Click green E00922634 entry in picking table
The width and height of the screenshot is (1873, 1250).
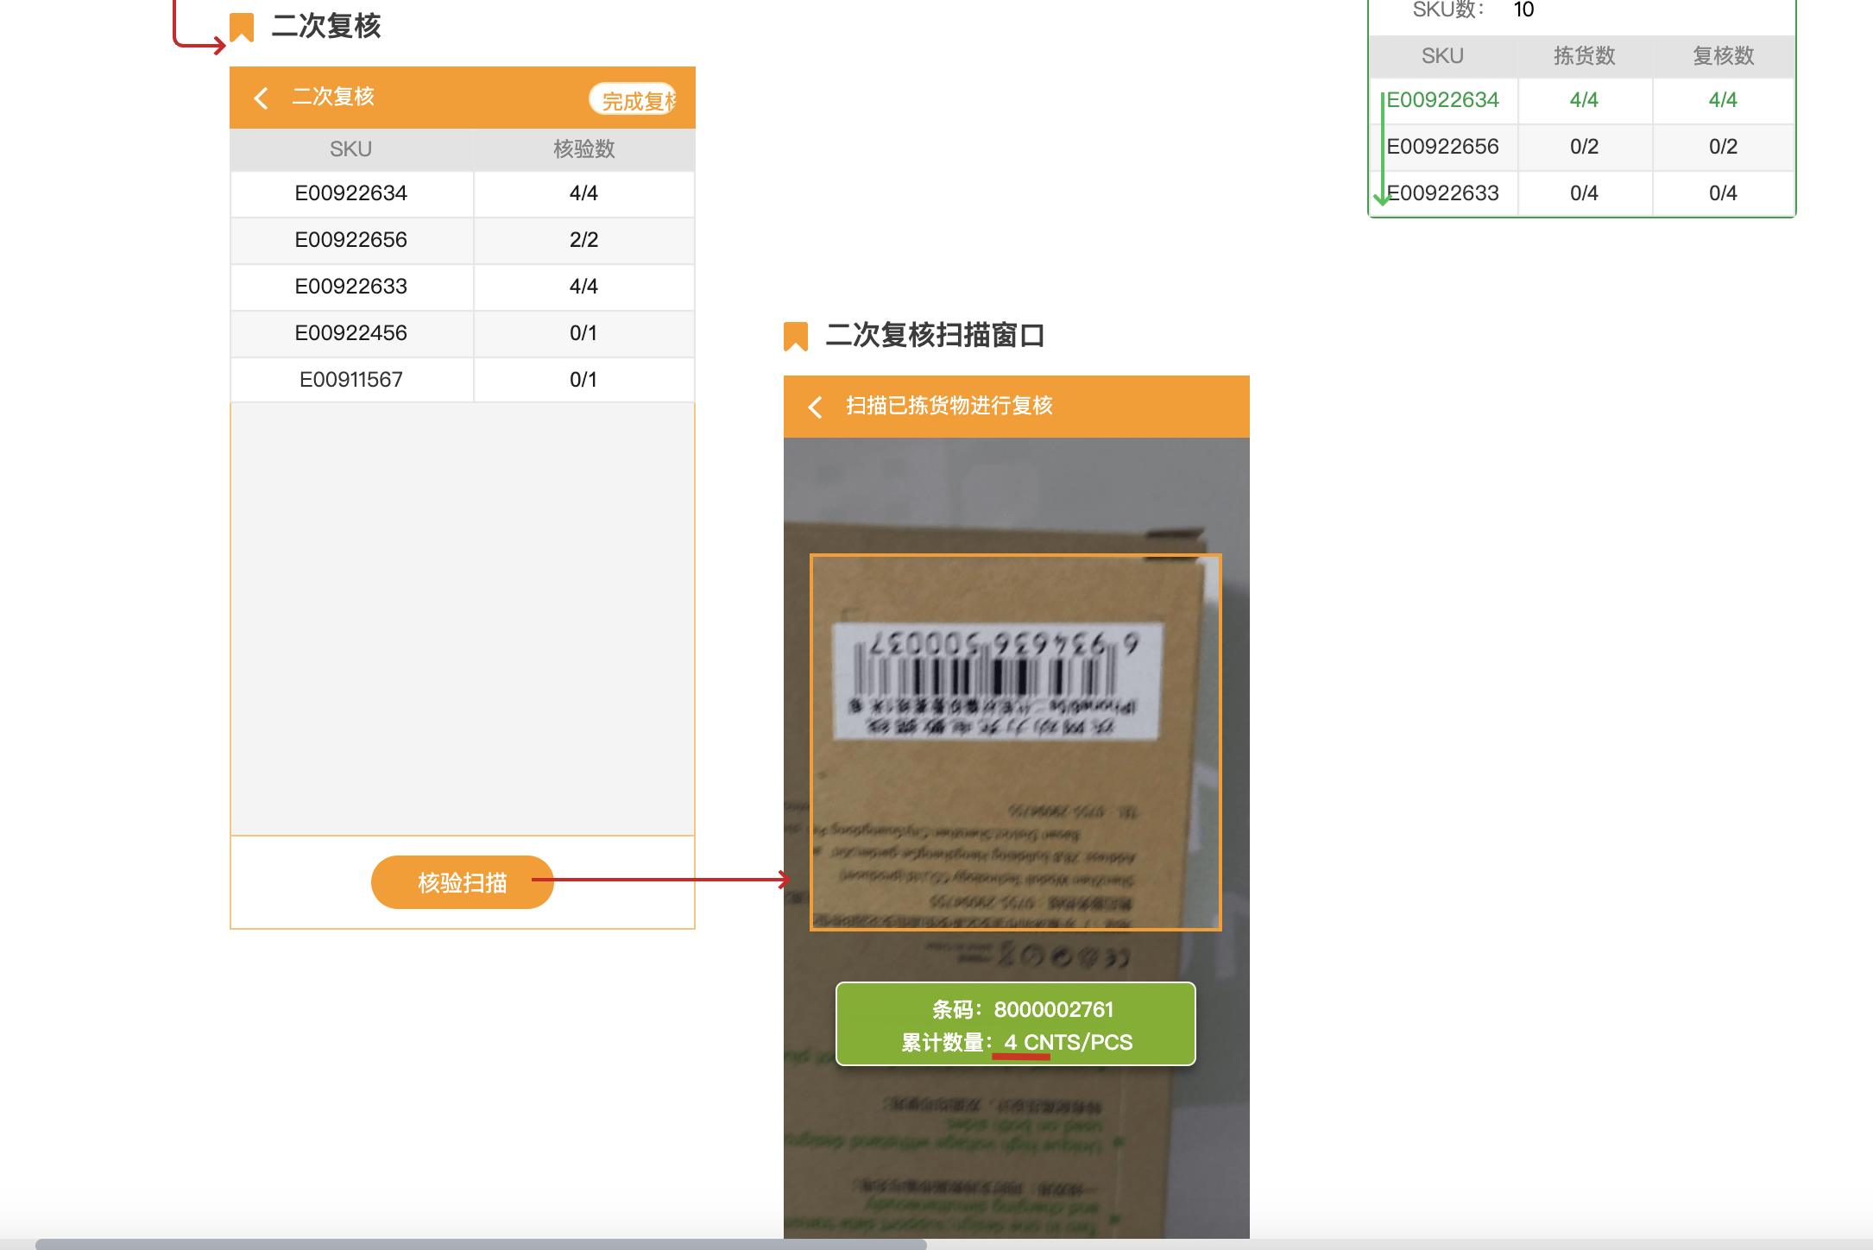click(x=1442, y=100)
